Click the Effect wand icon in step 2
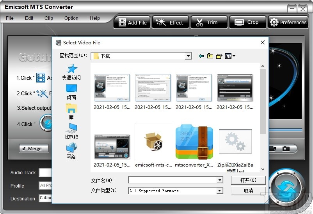 [42, 93]
